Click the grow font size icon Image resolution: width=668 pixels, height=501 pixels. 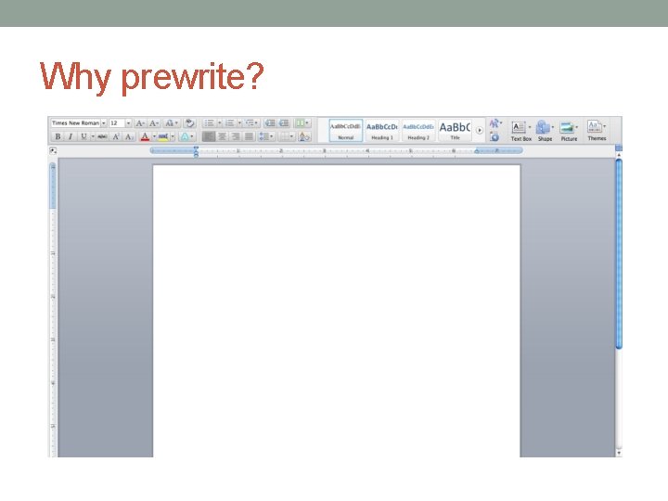[140, 123]
